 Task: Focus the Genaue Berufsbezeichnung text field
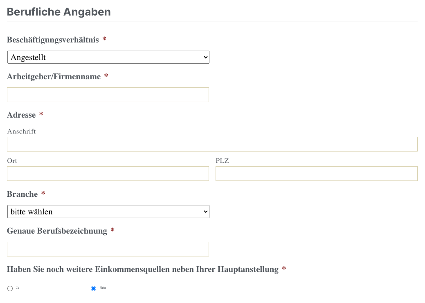tap(108, 249)
